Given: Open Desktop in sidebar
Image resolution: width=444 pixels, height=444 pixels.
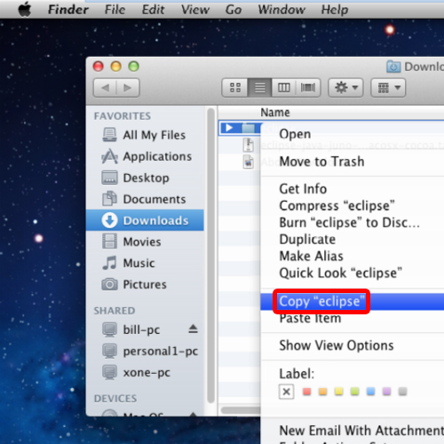Looking at the screenshot, I should pyautogui.click(x=145, y=178).
